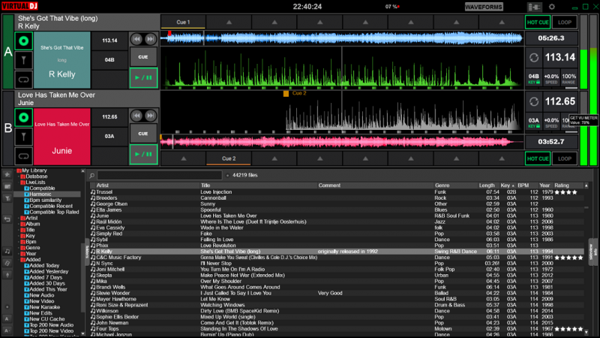Screen dimensions: 600x338
Task: Toggle deck B HOT CUE mode
Action: pyautogui.click(x=538, y=158)
